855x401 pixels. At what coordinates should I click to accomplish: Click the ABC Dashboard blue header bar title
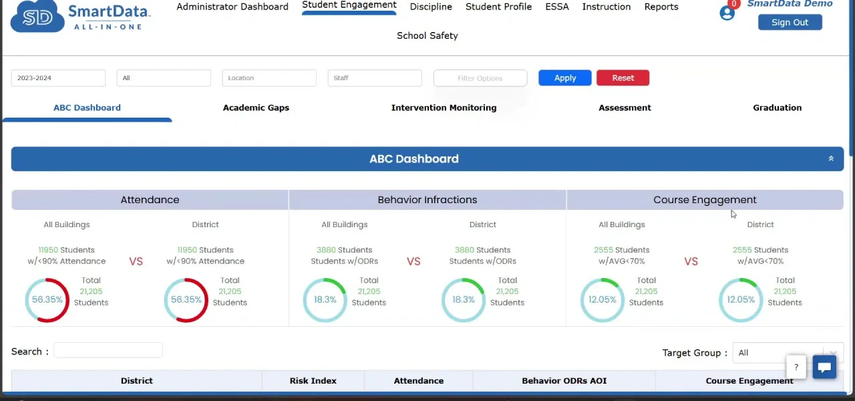tap(414, 158)
